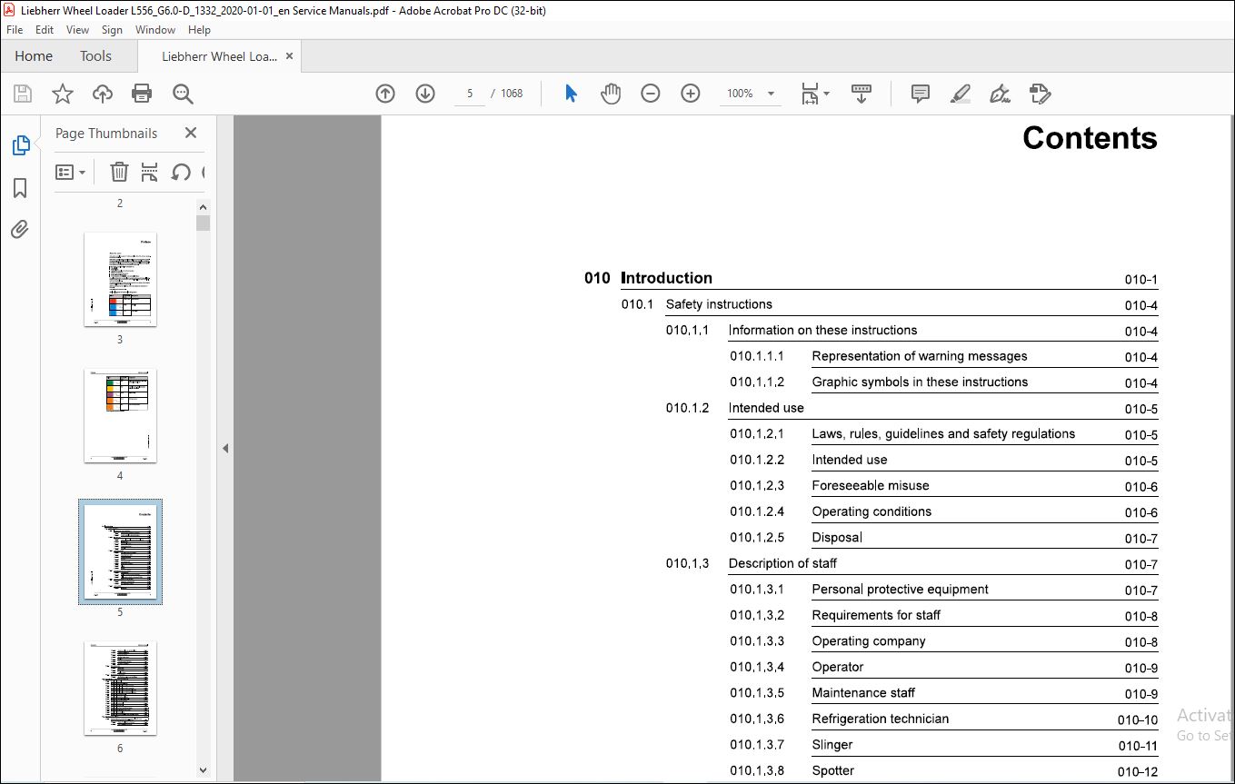The image size is (1235, 784).
Task: Click Description of staff entry
Action: 782,563
